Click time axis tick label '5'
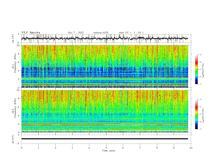215x166 pixels. tap(106, 148)
